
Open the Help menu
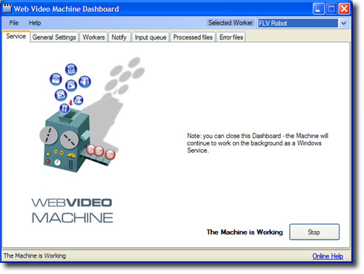pos(35,23)
